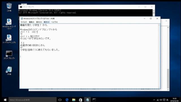
Task: Select the Windows 10 User Guide PDF icon
Action: [x=9, y=24]
